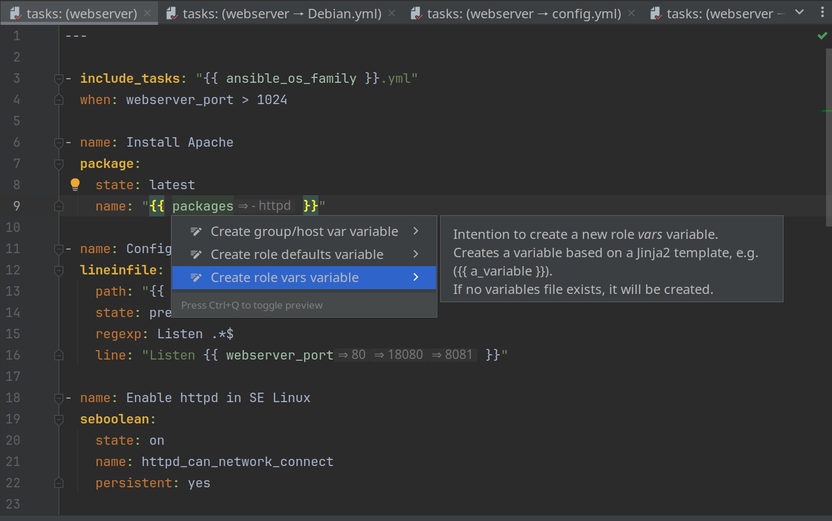Click 'ansible_os_family' variable

pyautogui.click(x=291, y=78)
